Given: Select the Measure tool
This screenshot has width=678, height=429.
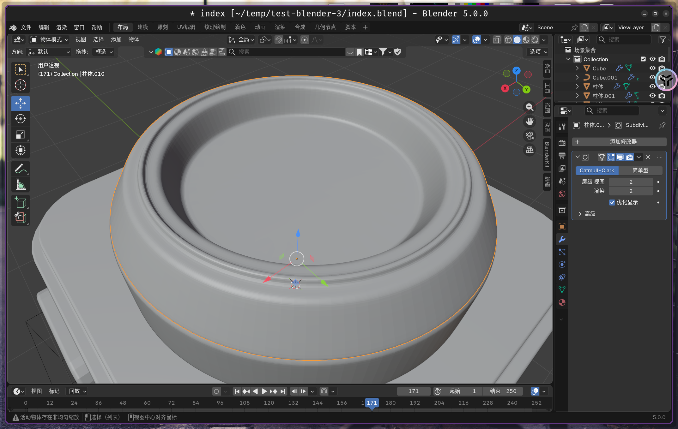Looking at the screenshot, I should pyautogui.click(x=21, y=184).
